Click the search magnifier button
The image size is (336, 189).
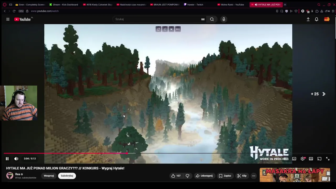click(x=212, y=19)
